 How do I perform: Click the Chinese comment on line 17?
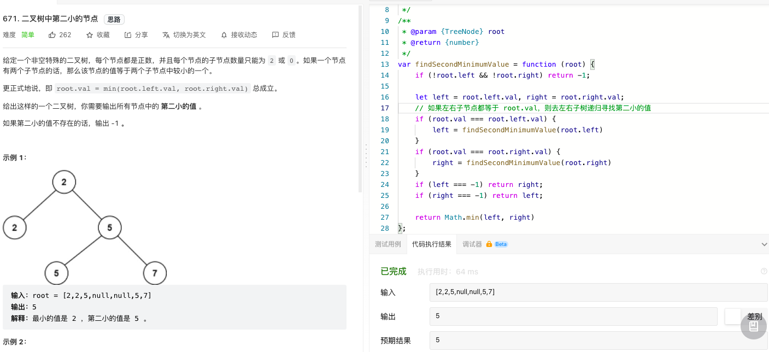pyautogui.click(x=533, y=108)
